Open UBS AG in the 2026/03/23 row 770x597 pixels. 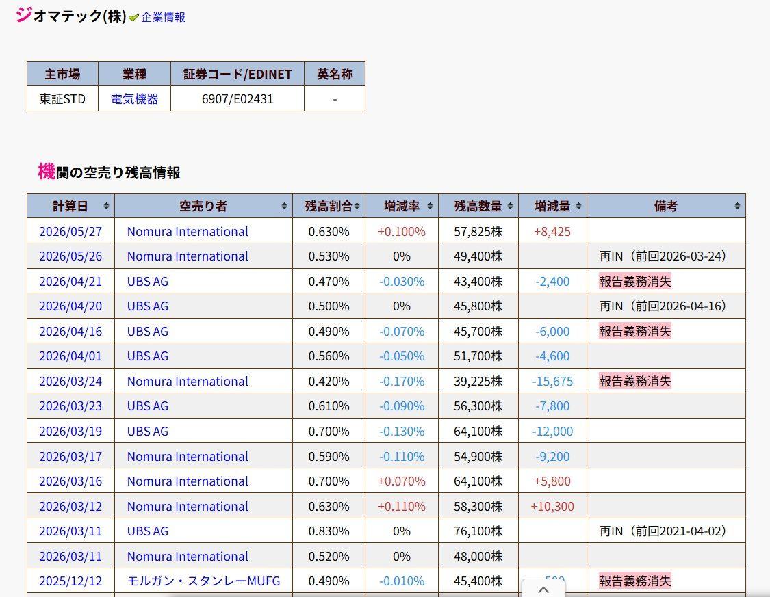(148, 406)
